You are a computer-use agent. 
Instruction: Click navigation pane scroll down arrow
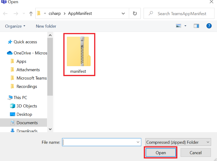[50, 129]
